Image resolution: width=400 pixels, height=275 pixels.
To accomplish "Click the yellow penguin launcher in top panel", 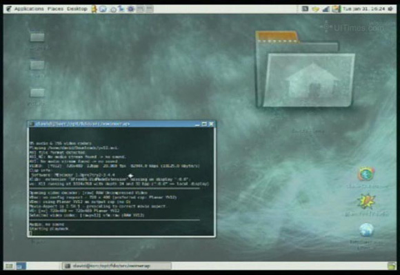I will pyautogui.click(x=94, y=9).
